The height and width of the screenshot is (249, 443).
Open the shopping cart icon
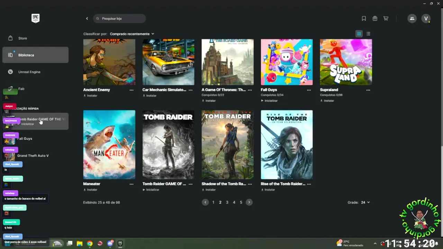pyautogui.click(x=386, y=18)
